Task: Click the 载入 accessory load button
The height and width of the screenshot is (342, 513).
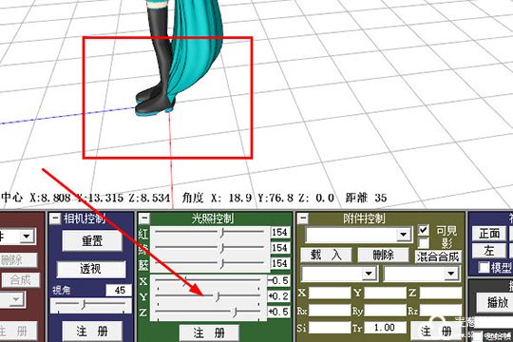Action: pos(326,255)
